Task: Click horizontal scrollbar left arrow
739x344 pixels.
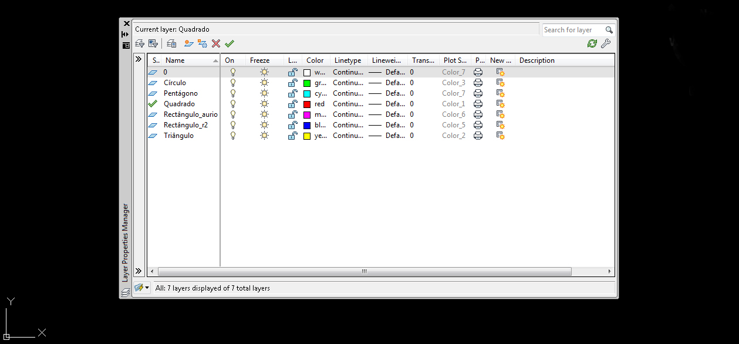Action: [153, 271]
